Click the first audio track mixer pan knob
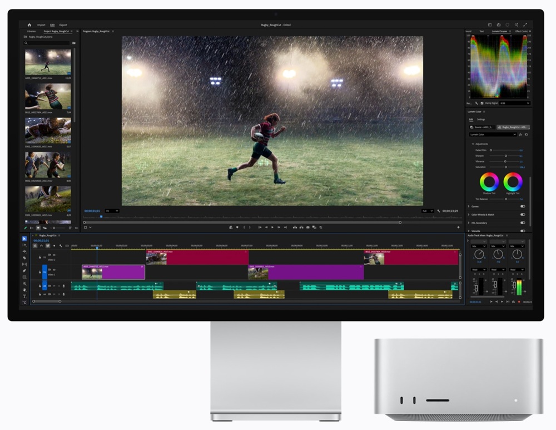This screenshot has width=556, height=430. click(x=479, y=254)
